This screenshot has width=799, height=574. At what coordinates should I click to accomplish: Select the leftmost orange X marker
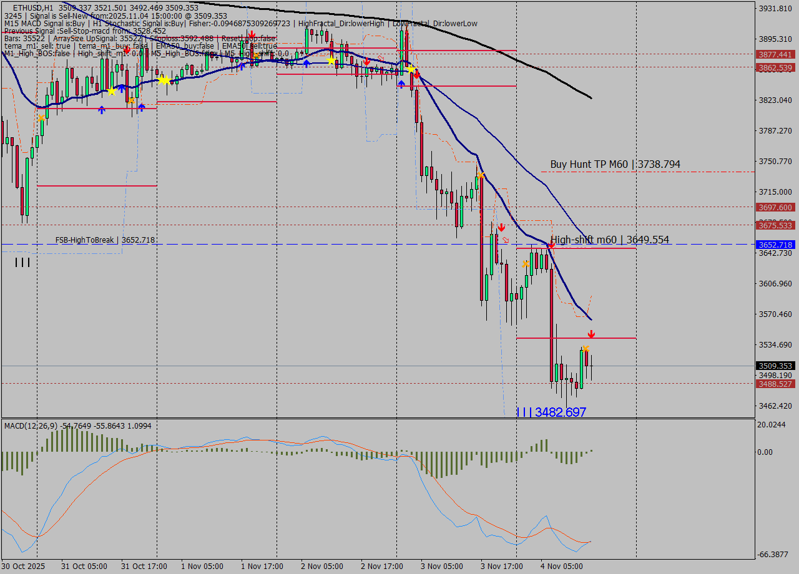point(41,117)
